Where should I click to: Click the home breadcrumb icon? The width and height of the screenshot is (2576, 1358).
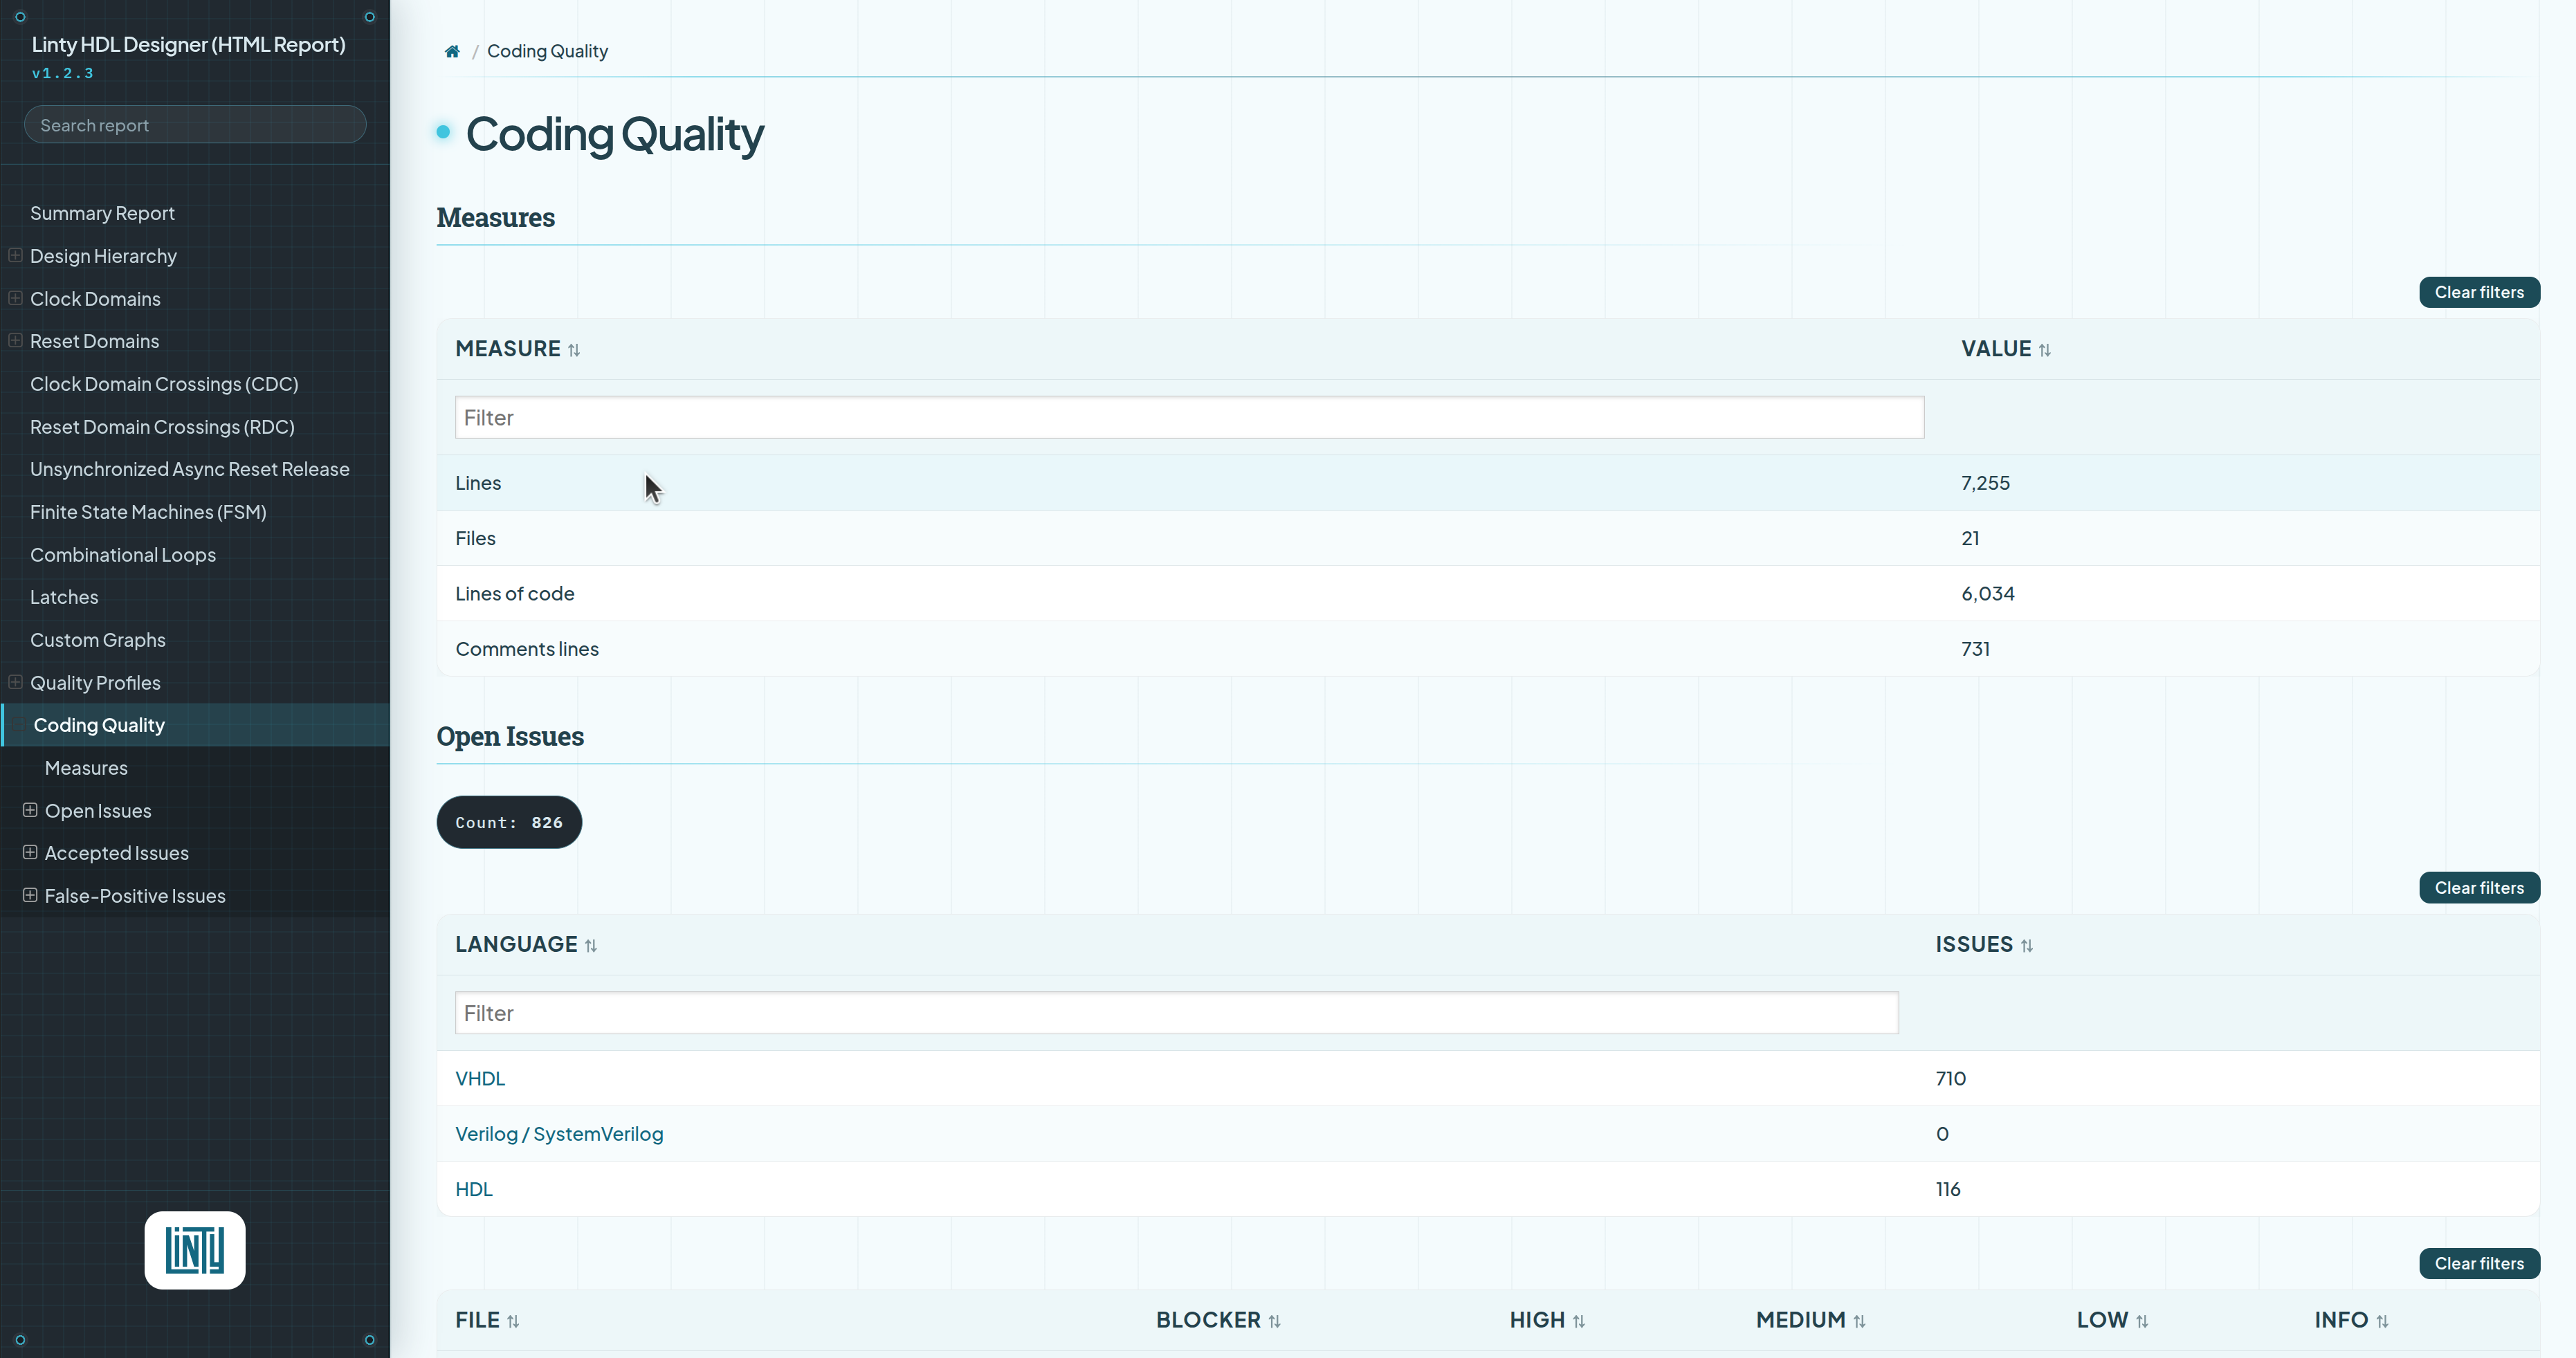452,51
